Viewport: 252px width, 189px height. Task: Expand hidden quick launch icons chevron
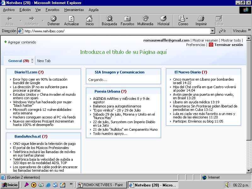71,184
